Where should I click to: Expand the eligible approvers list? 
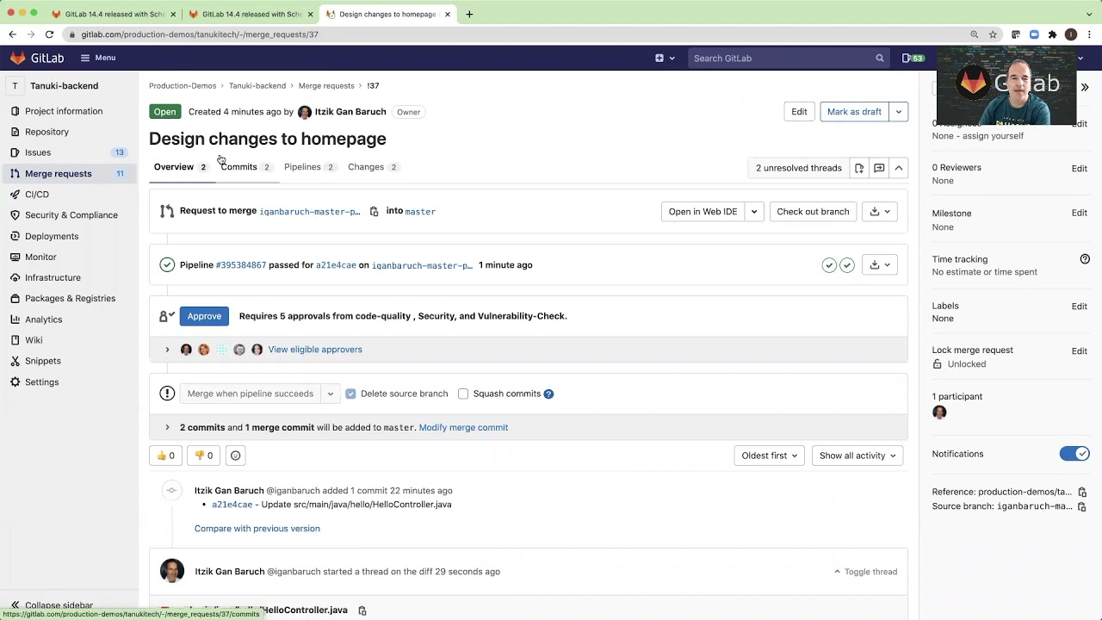[x=167, y=350]
